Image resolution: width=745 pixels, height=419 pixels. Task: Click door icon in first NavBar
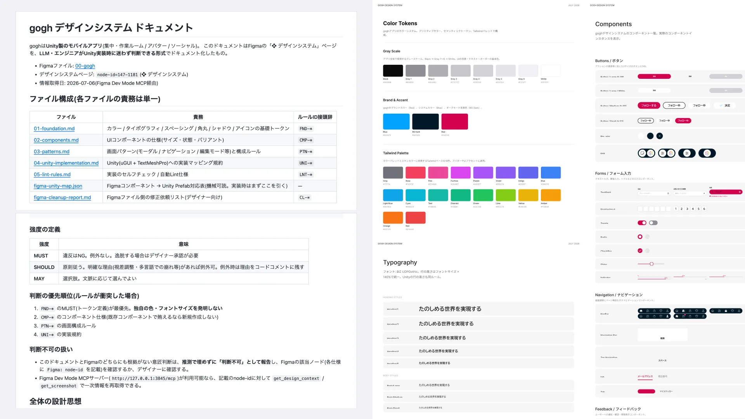pyautogui.click(x=648, y=311)
